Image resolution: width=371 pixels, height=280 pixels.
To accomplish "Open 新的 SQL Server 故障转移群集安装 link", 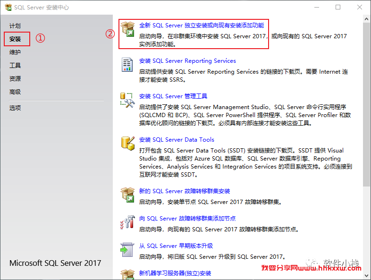I will pos(185,191).
